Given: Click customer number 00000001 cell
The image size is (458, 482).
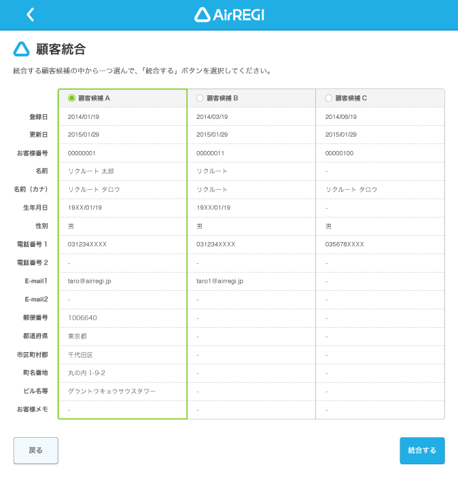Looking at the screenshot, I should (x=82, y=153).
